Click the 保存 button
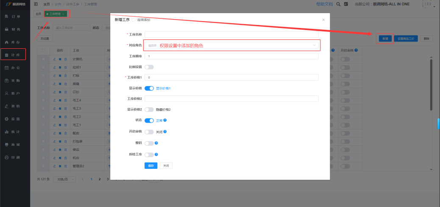Viewport: 440px width, 207px height. (x=151, y=166)
